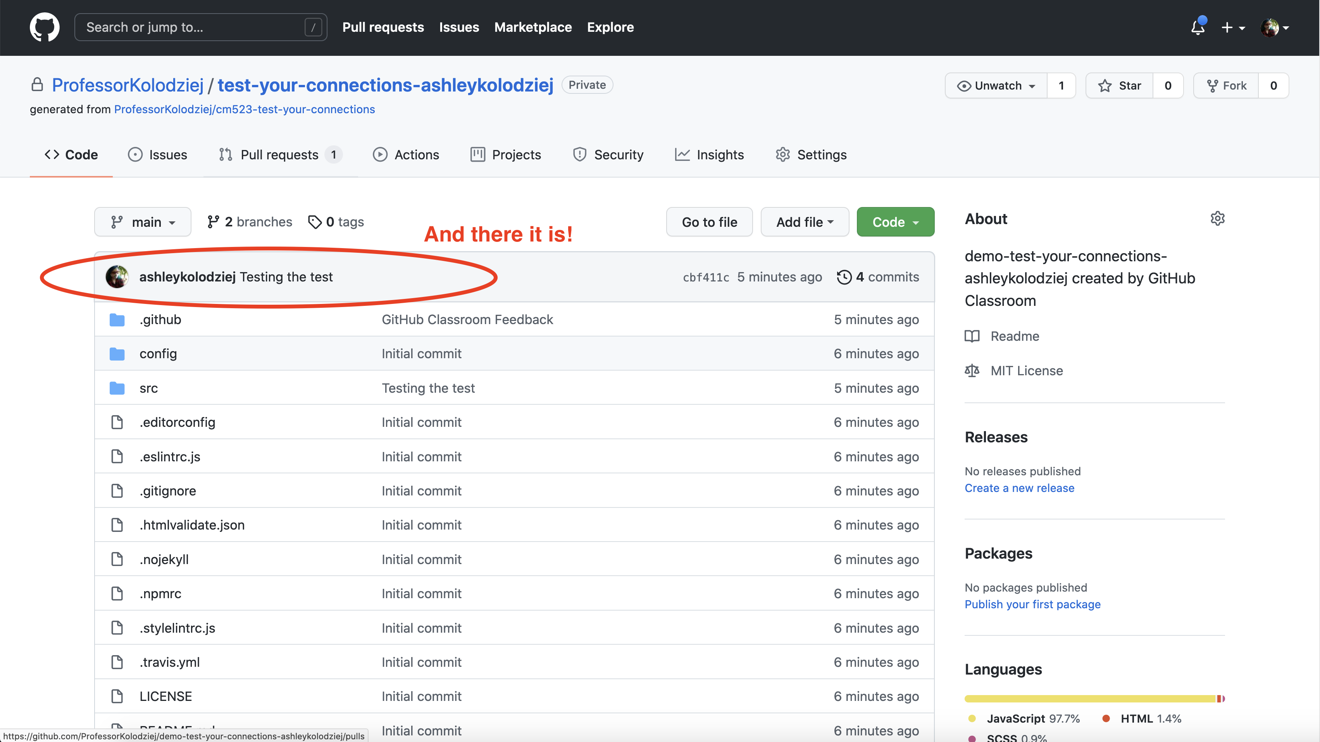Screen dimensions: 1320x742
Task: Open the src folder icon
Action: [117, 388]
